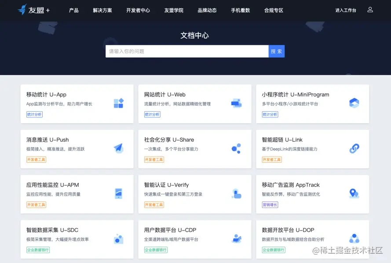The image size is (391, 263).
Task: Click '快速集成一键登录和第三方登录' description
Action: pos(173,194)
